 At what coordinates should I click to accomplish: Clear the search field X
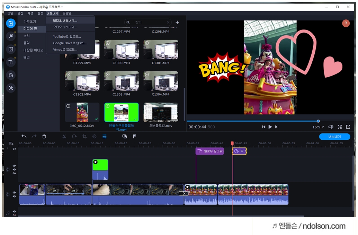point(168,23)
